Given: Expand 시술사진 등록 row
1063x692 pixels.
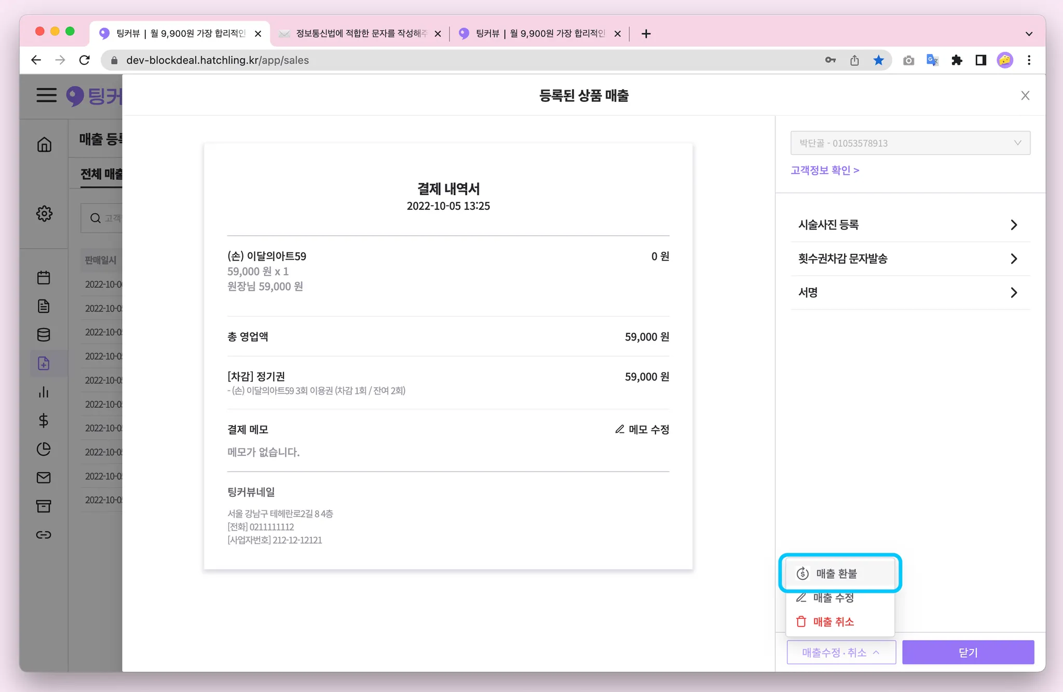Looking at the screenshot, I should coord(910,225).
